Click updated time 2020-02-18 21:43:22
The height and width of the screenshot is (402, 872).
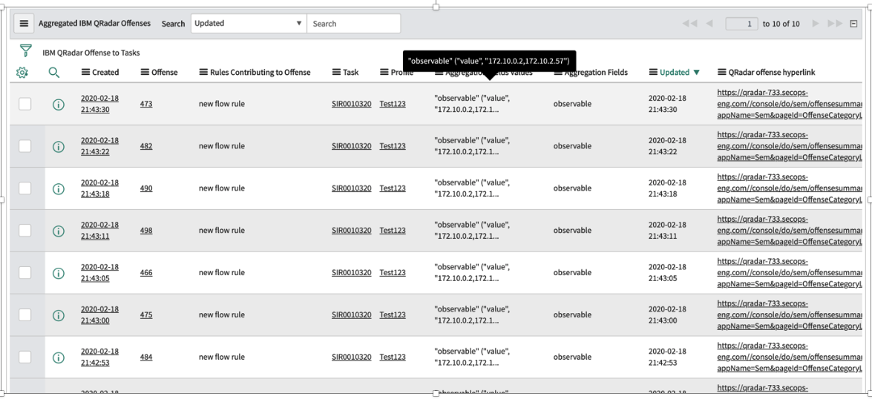pyautogui.click(x=667, y=146)
